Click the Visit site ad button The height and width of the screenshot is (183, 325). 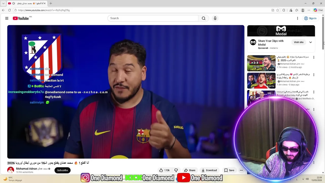[299, 42]
